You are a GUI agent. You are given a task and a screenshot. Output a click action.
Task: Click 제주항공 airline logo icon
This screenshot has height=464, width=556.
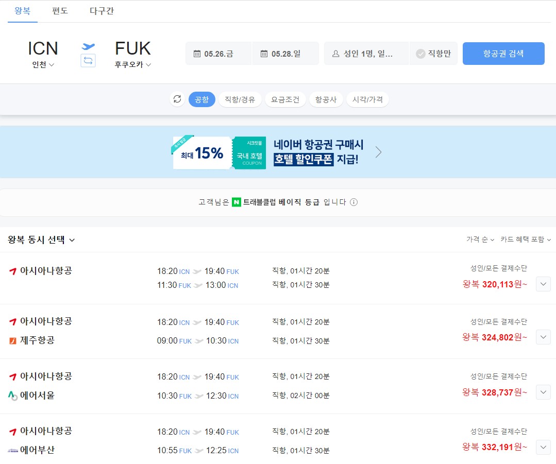[x=13, y=340]
